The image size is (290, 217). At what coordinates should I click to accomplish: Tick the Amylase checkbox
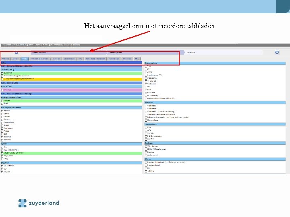tap(2, 172)
